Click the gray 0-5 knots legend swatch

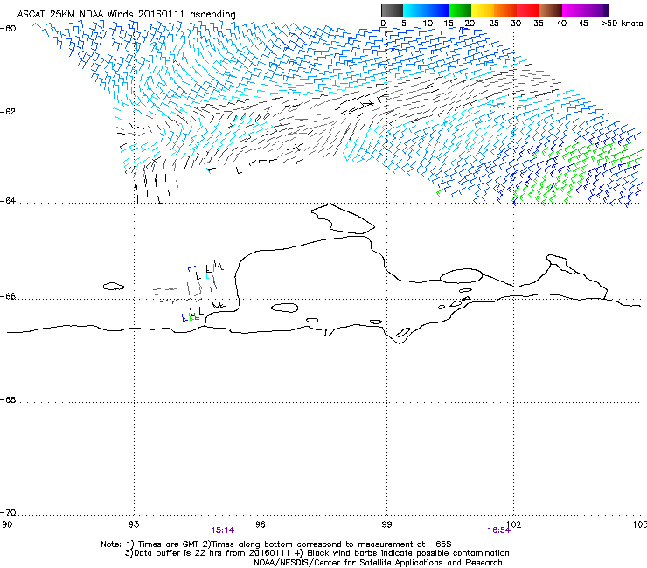[x=393, y=10]
